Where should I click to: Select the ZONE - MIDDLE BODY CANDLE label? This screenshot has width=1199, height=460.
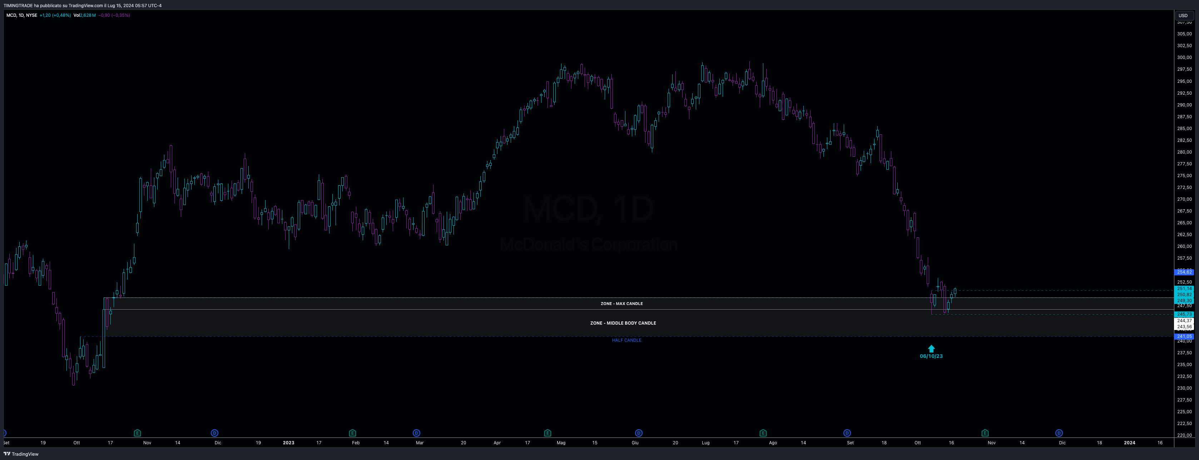[x=623, y=323]
